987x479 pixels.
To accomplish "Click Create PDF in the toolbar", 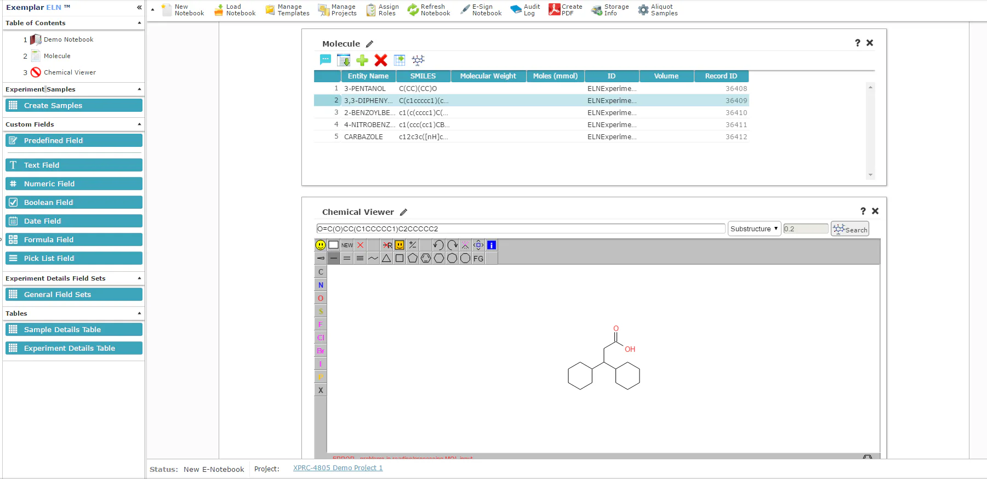I will click(x=566, y=10).
